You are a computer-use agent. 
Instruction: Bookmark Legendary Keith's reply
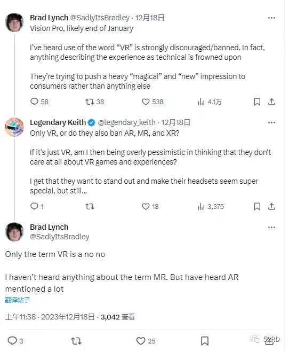[257, 206]
